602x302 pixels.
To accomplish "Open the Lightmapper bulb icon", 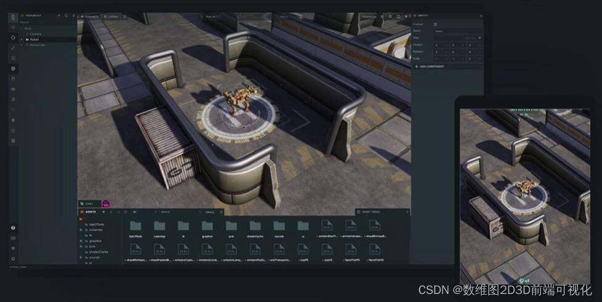I will click(13, 121).
